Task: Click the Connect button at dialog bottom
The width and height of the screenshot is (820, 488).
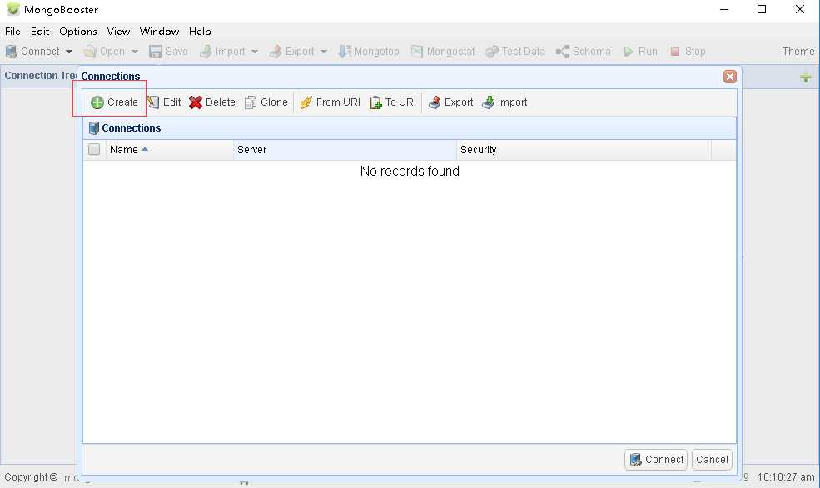Action: coord(656,459)
